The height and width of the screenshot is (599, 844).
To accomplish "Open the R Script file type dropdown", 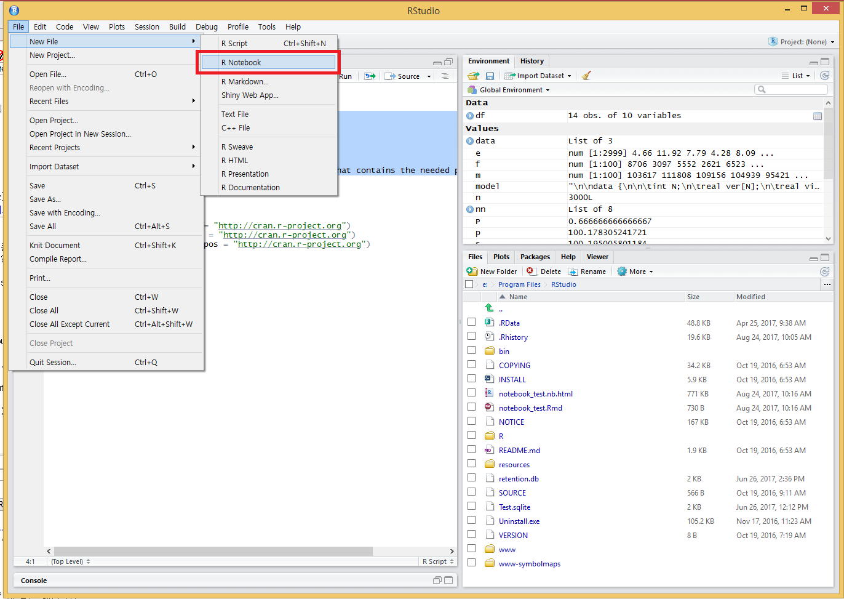I will pyautogui.click(x=438, y=561).
